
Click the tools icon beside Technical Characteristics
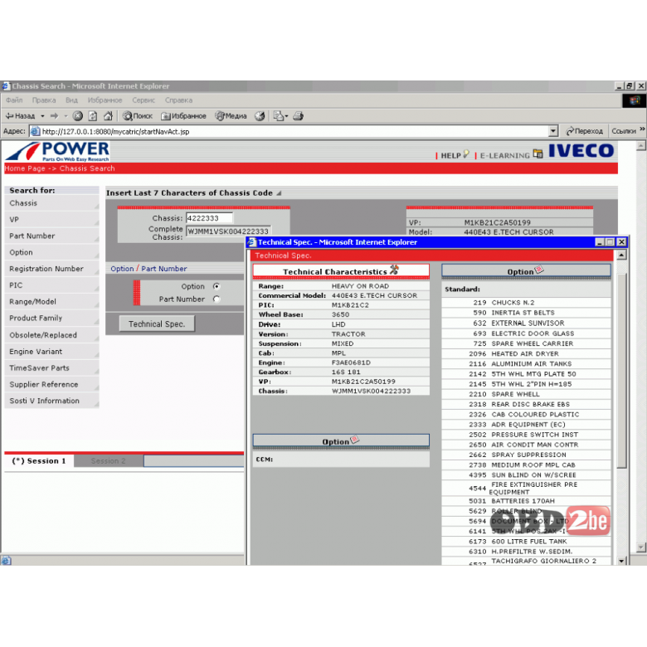[394, 270]
